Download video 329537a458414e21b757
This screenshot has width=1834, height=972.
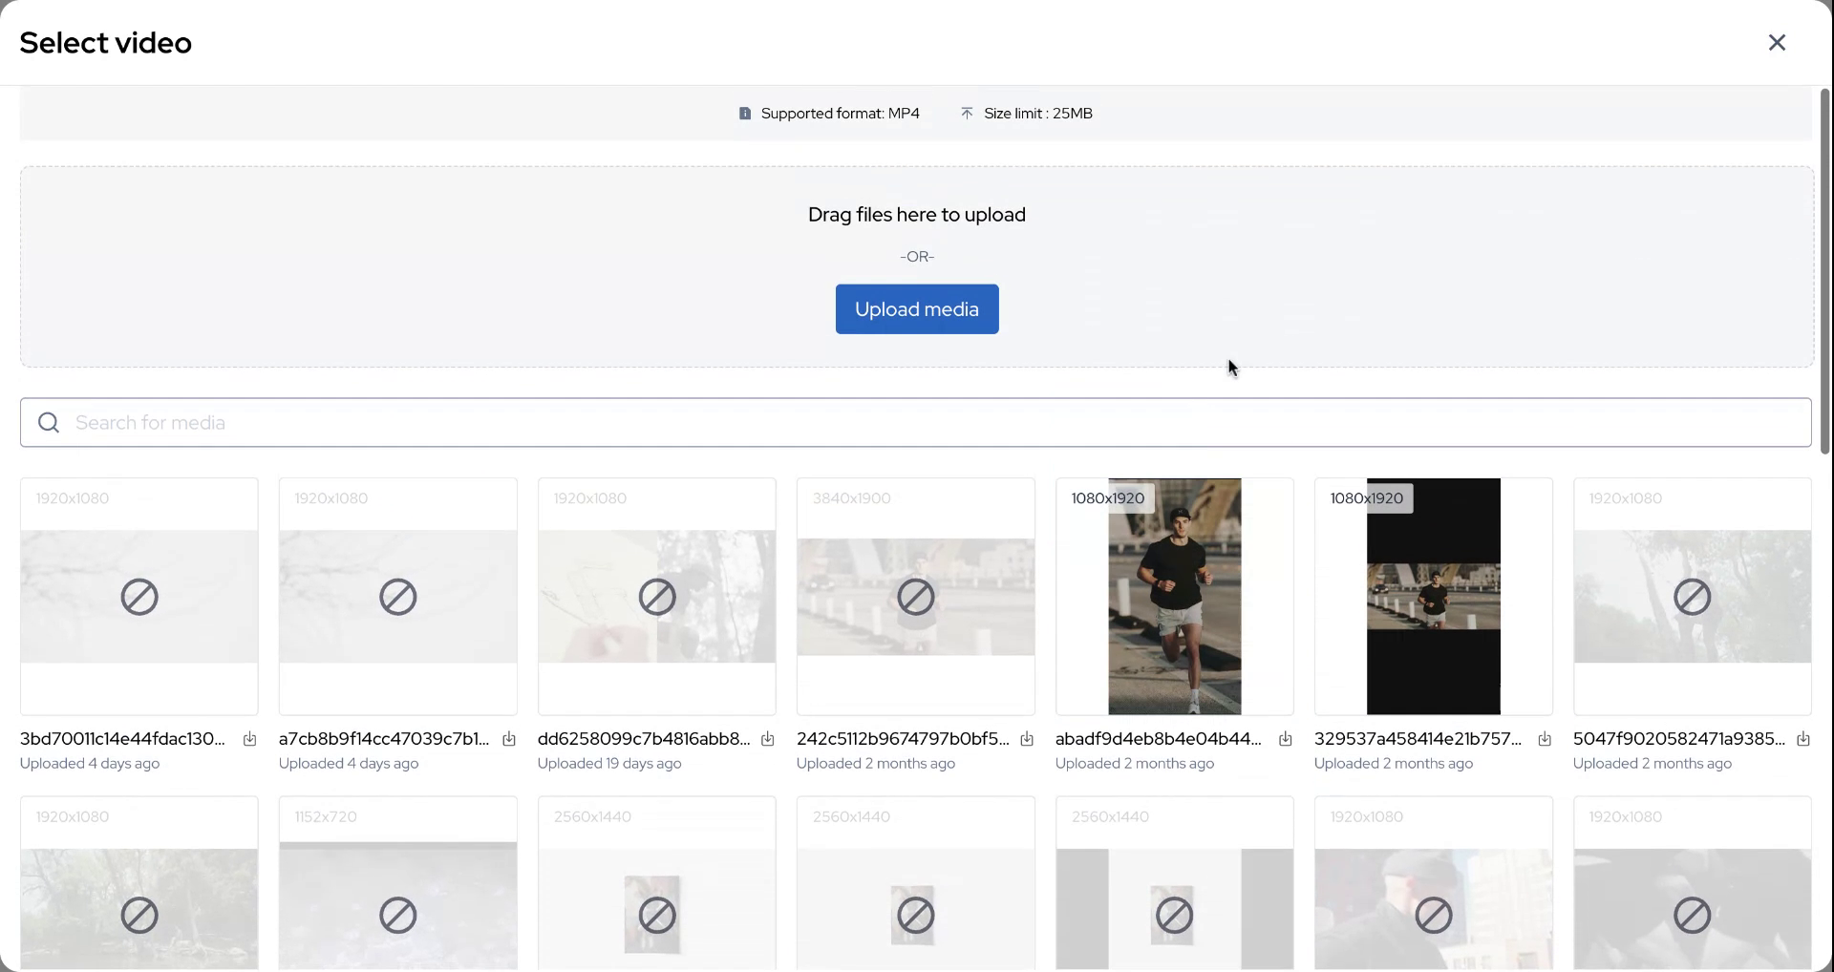pos(1545,739)
